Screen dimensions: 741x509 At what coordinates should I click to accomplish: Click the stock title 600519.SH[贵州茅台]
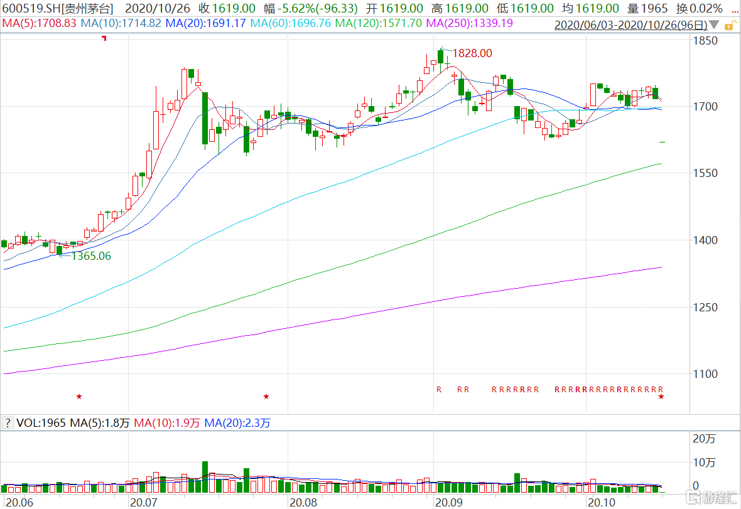pos(58,9)
